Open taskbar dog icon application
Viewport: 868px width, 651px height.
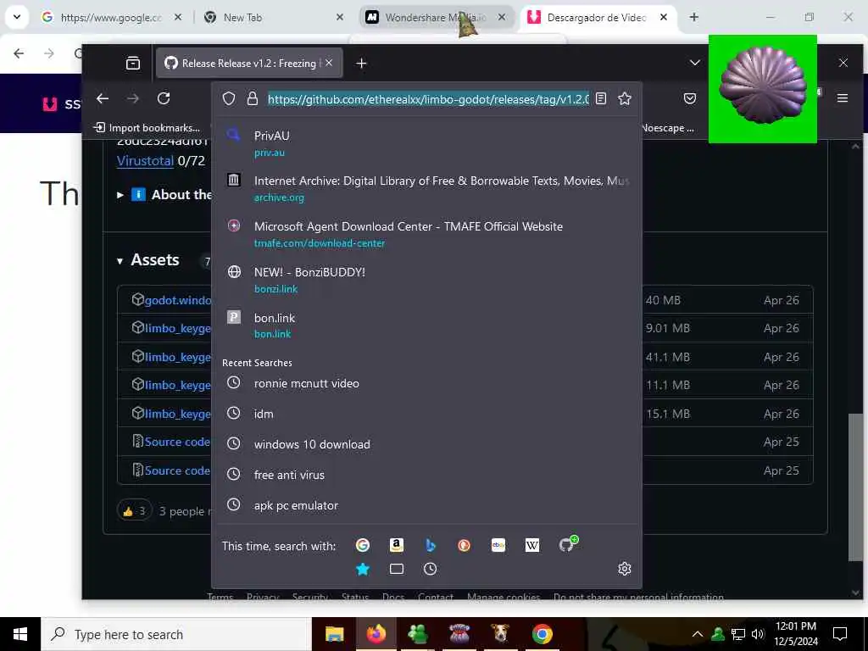coord(500,634)
